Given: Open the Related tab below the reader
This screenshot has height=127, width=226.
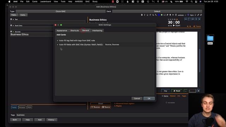Looking at the screenshot, I should (173, 96).
